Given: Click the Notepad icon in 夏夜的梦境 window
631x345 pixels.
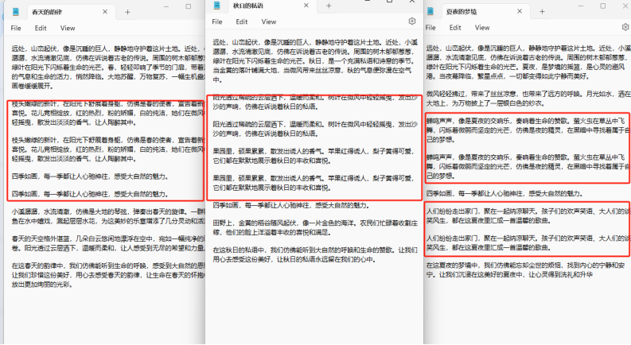Looking at the screenshot, I should point(430,11).
